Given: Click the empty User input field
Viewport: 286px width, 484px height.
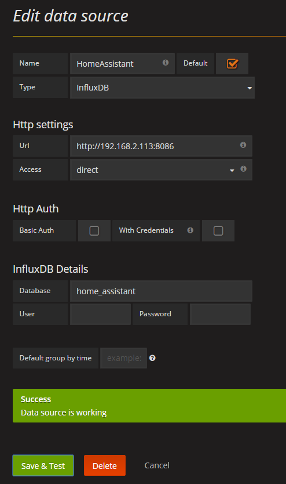Looking at the screenshot, I should click(100, 314).
